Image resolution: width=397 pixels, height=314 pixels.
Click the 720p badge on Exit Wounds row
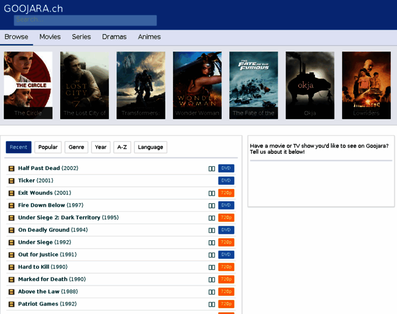click(x=226, y=193)
